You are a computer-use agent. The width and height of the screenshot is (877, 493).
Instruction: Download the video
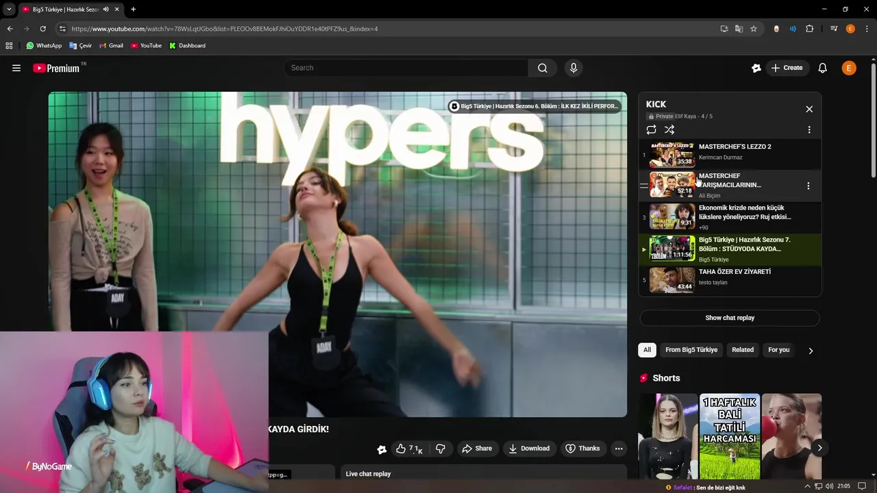click(x=528, y=448)
